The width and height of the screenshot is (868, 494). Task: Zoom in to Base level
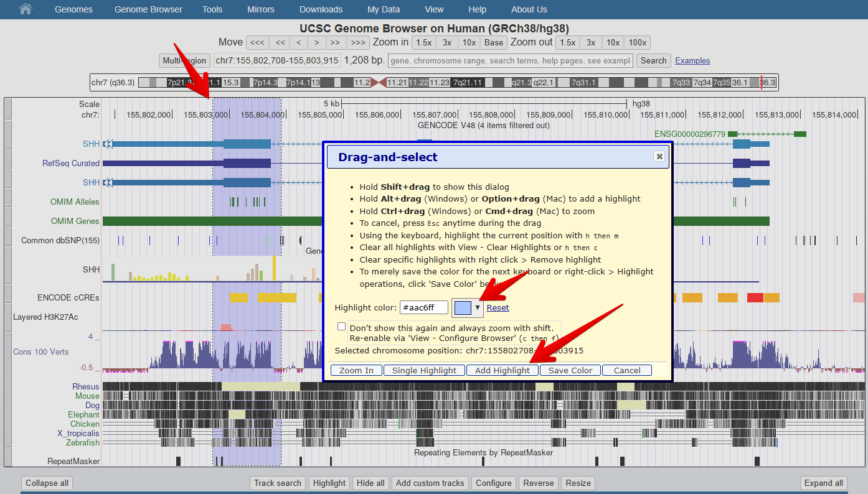[x=493, y=42]
